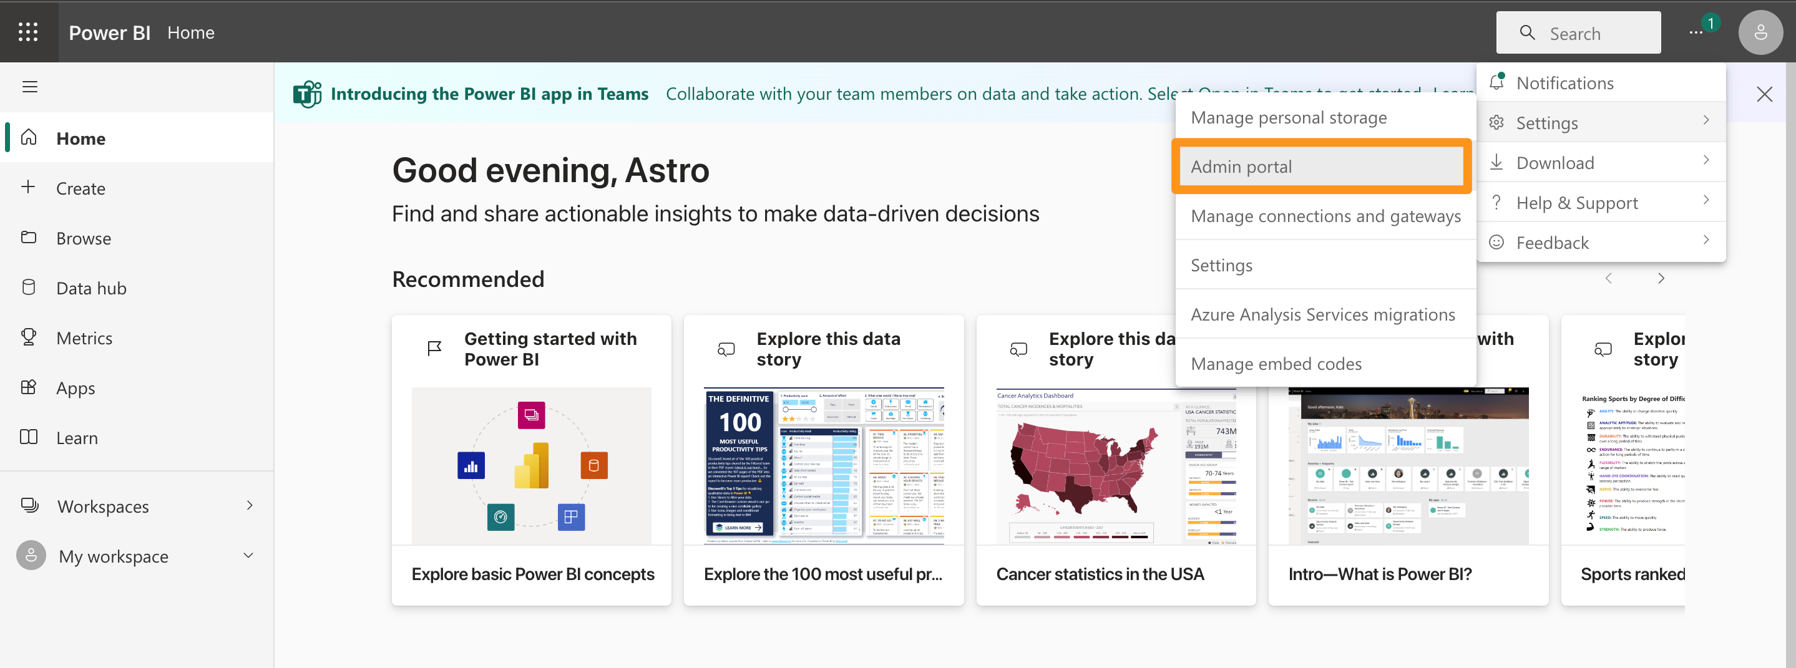Open Intro—What is Power BI thumbnail

tap(1408, 465)
